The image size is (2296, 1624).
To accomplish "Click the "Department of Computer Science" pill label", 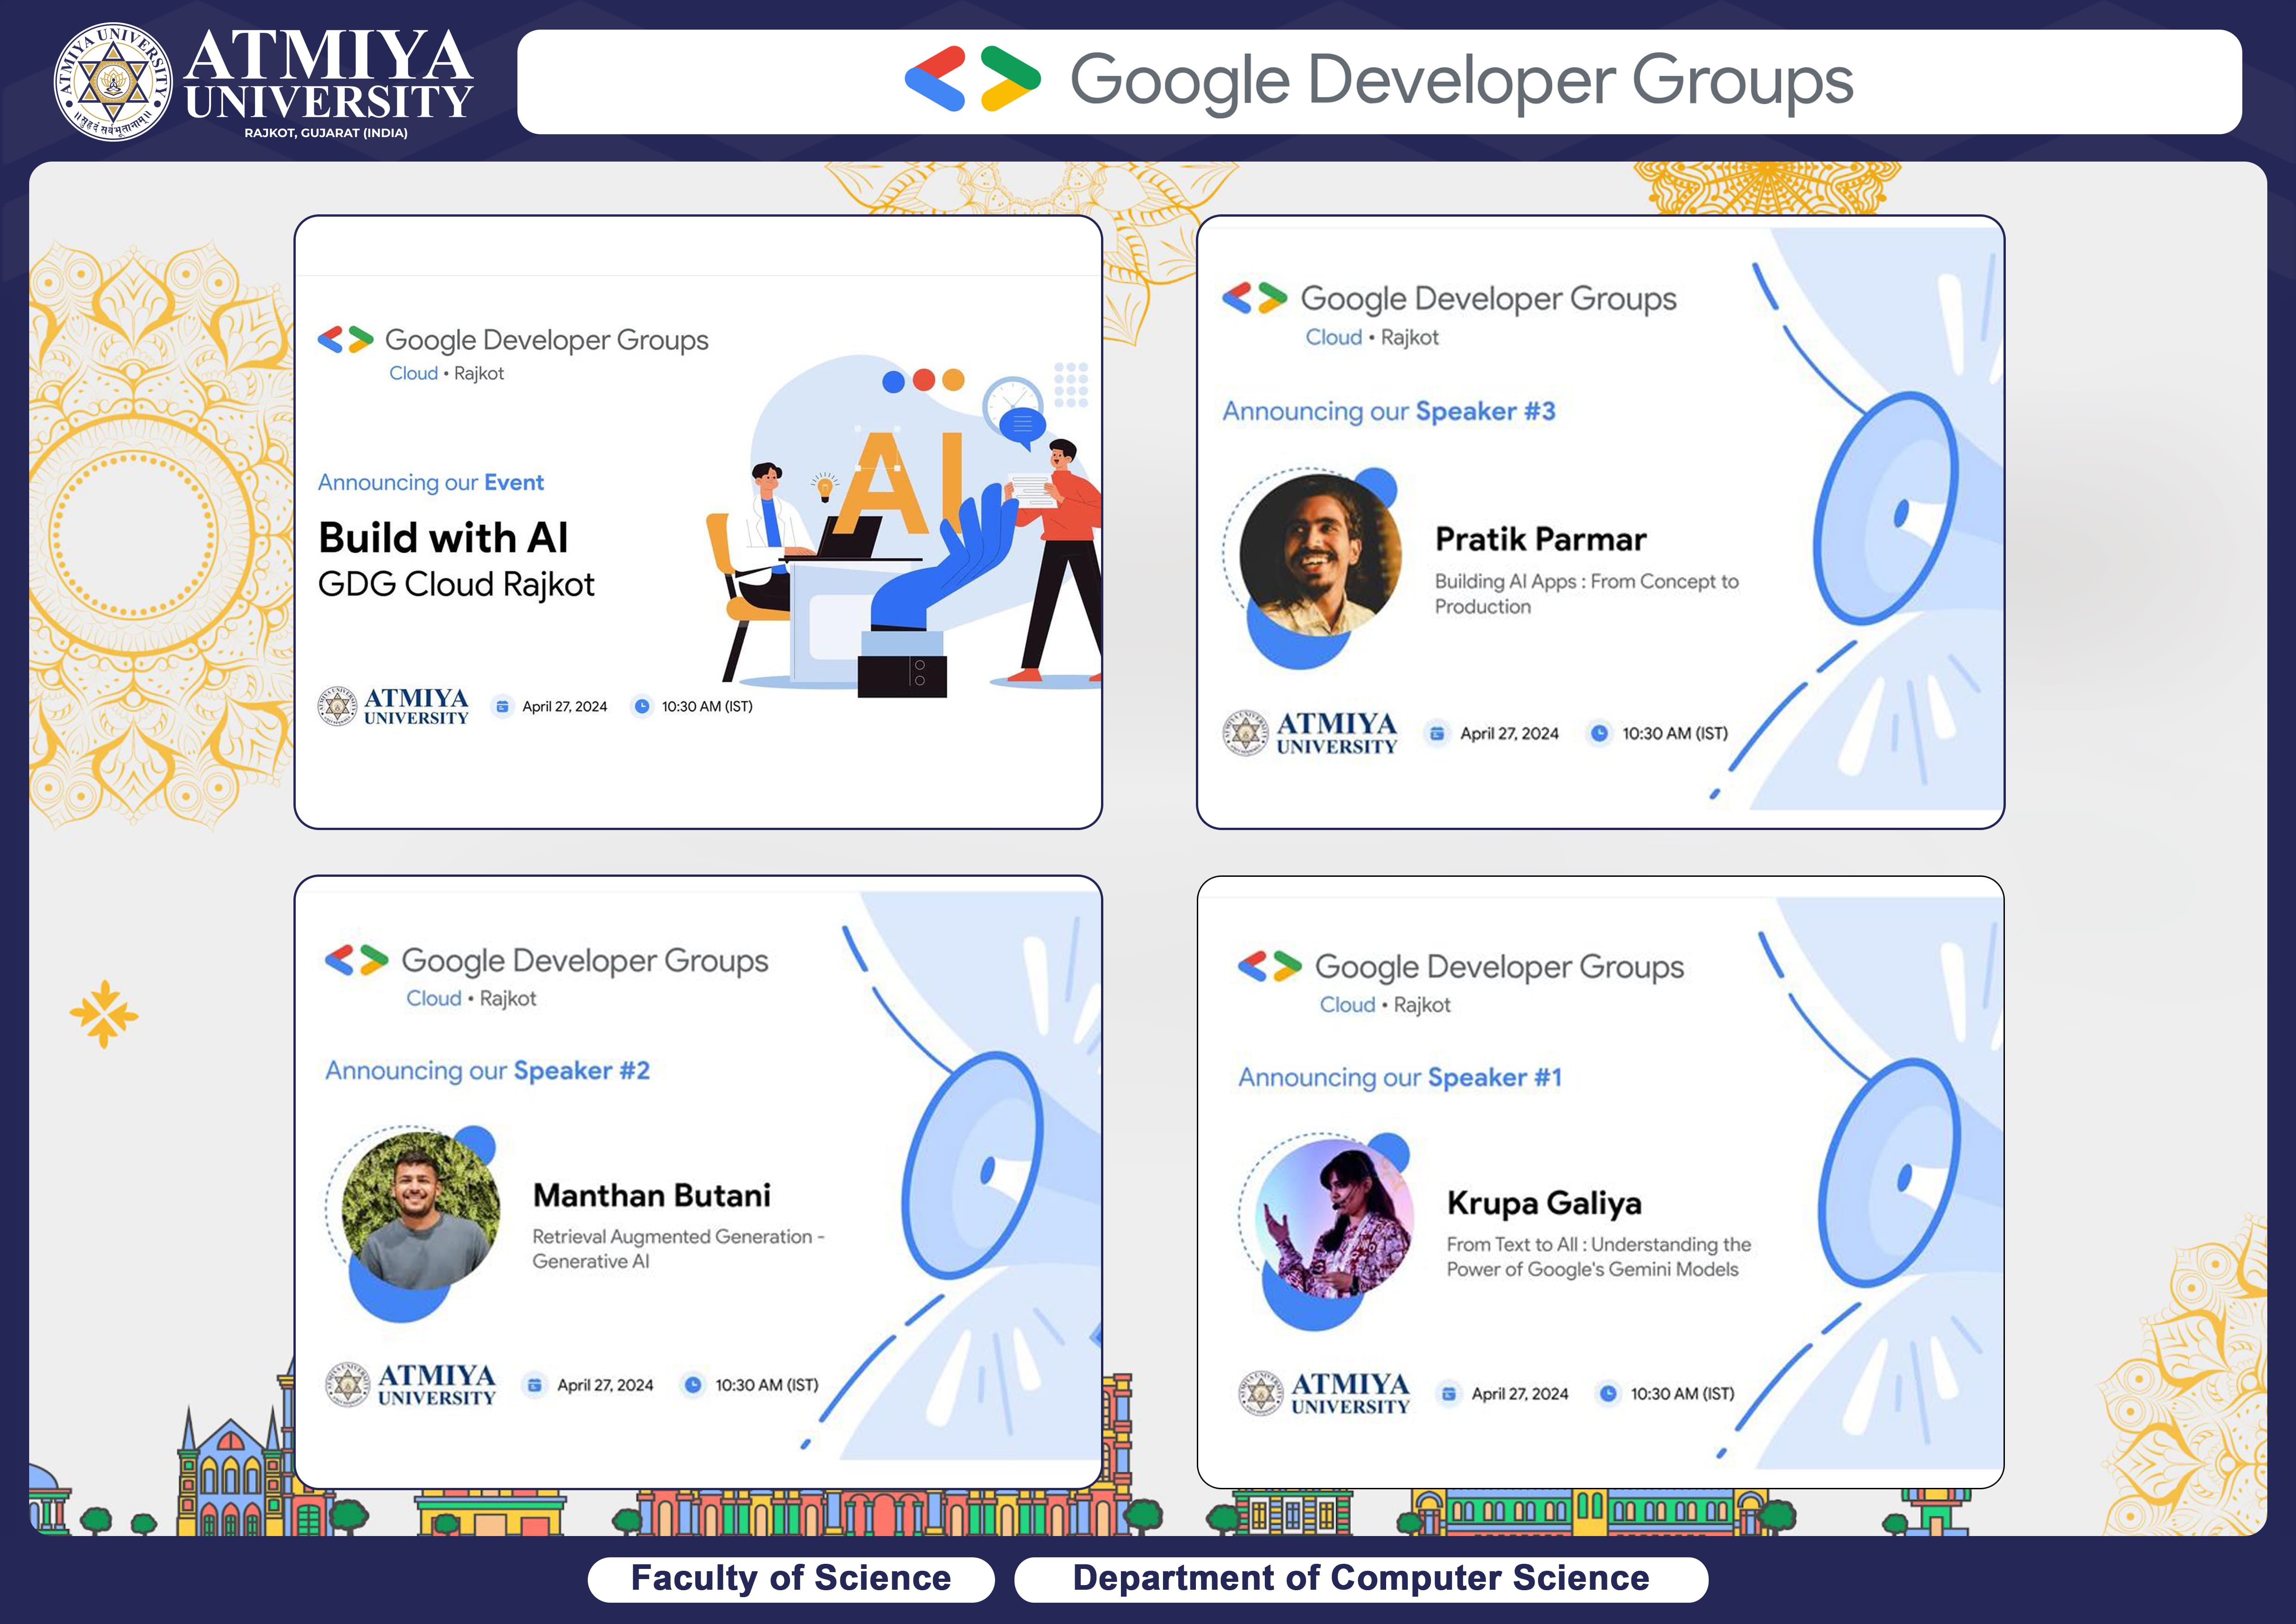I will coord(1361,1578).
